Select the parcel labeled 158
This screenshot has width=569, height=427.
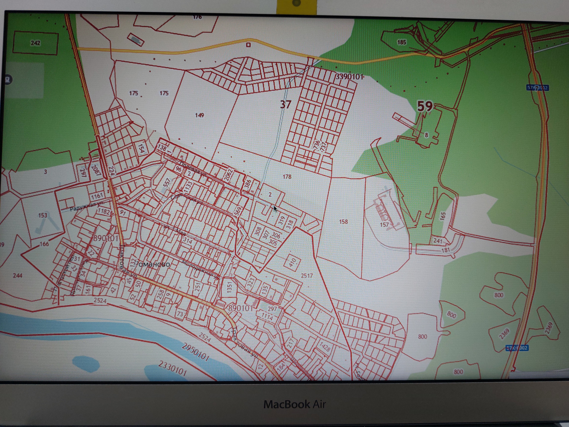click(343, 222)
